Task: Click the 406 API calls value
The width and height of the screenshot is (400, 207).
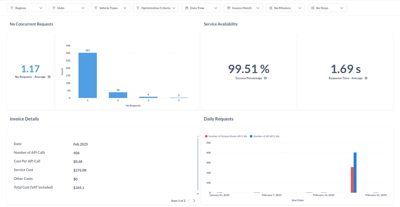Action: click(76, 153)
